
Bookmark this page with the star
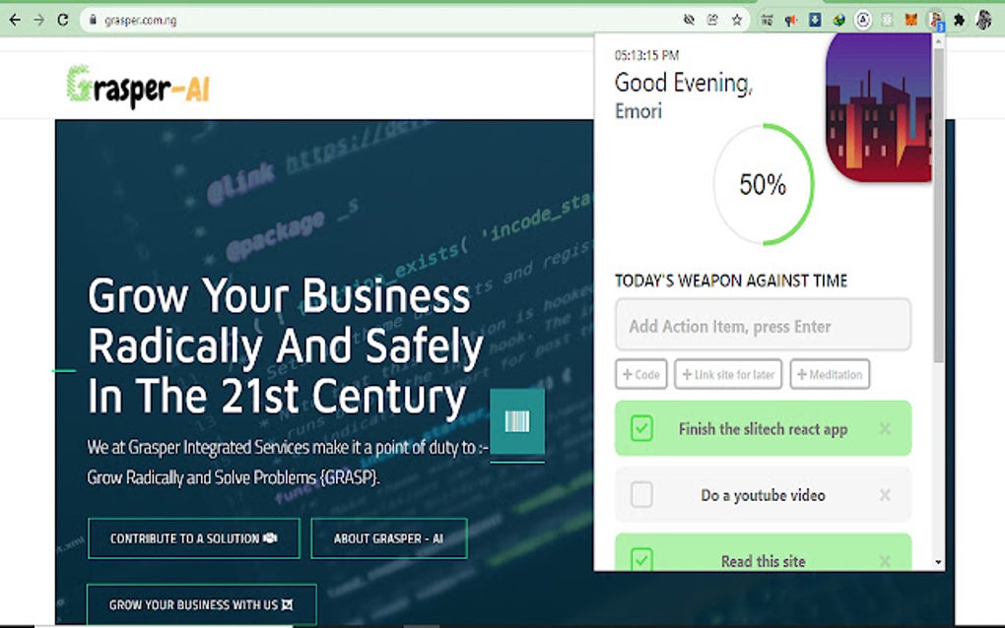pos(737,20)
